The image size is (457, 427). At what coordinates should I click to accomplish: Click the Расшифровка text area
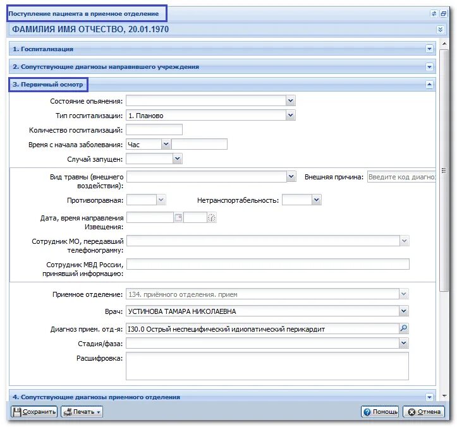tap(267, 366)
